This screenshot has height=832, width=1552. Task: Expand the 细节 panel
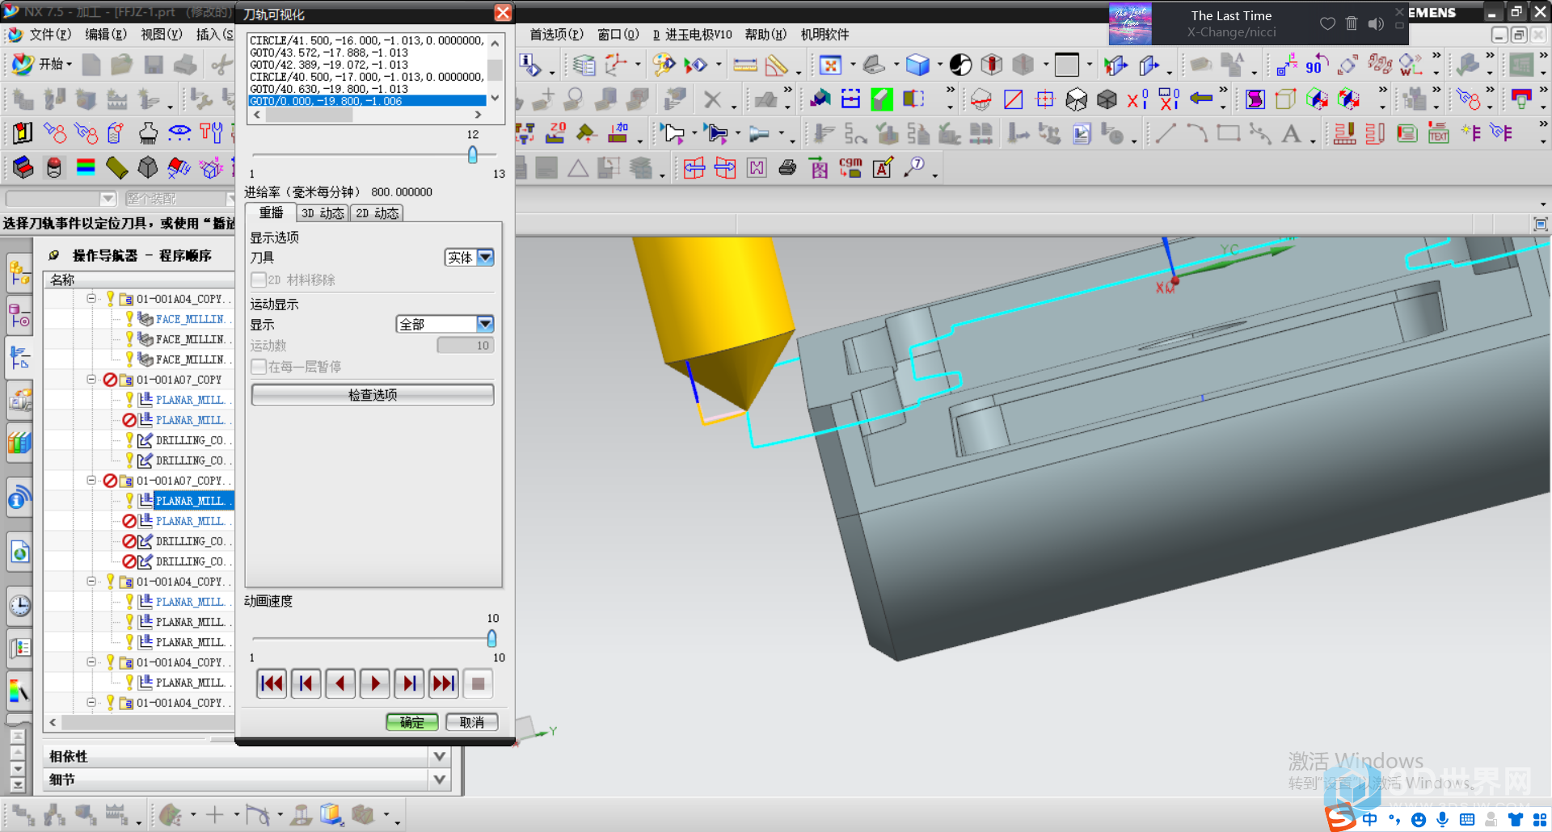point(440,779)
